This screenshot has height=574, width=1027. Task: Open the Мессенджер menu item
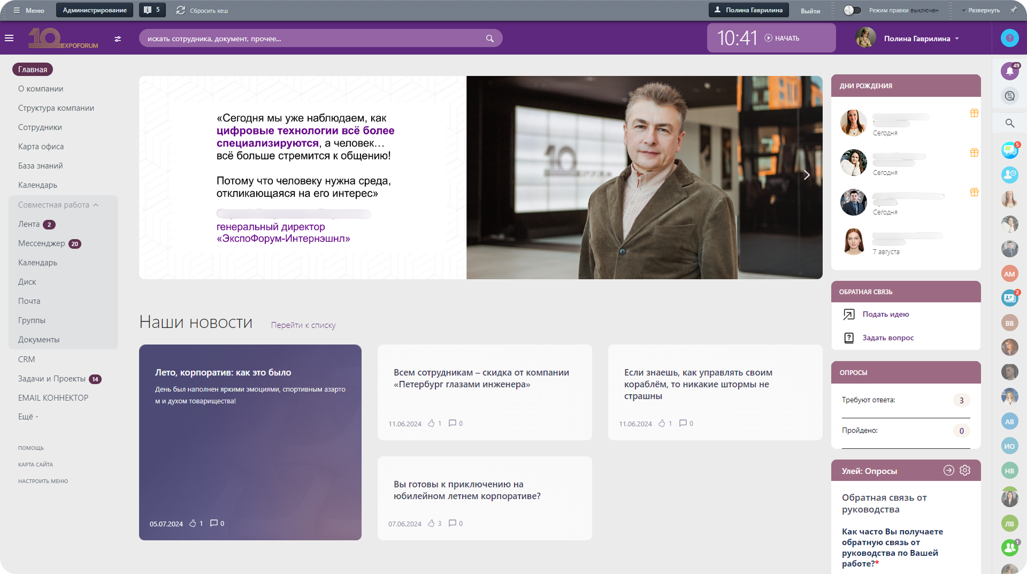[x=42, y=243]
